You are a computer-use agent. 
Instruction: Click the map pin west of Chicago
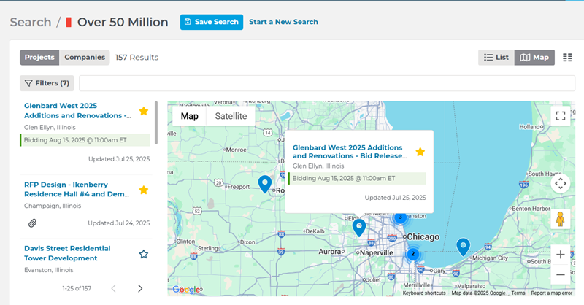click(x=359, y=228)
